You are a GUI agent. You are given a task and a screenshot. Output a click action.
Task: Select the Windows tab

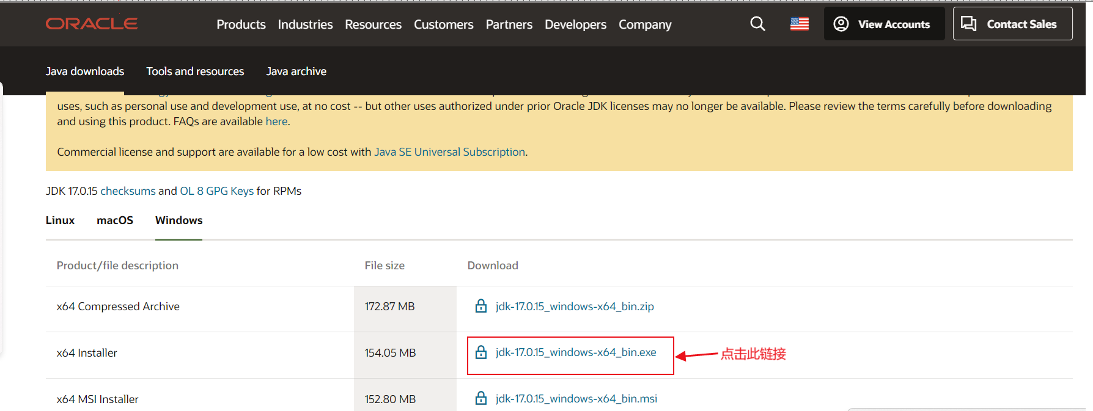178,220
